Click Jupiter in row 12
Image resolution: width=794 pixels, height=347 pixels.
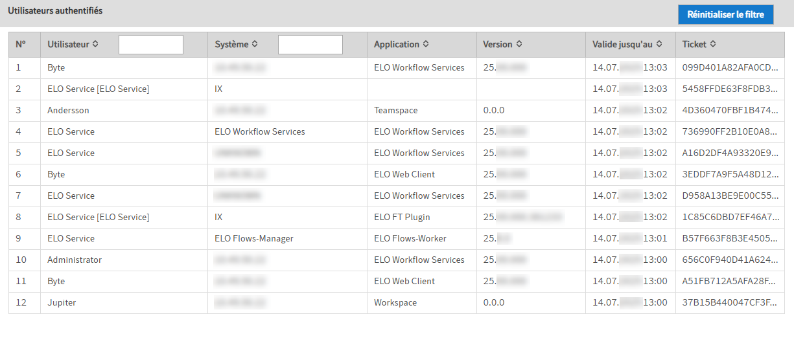[x=62, y=303]
